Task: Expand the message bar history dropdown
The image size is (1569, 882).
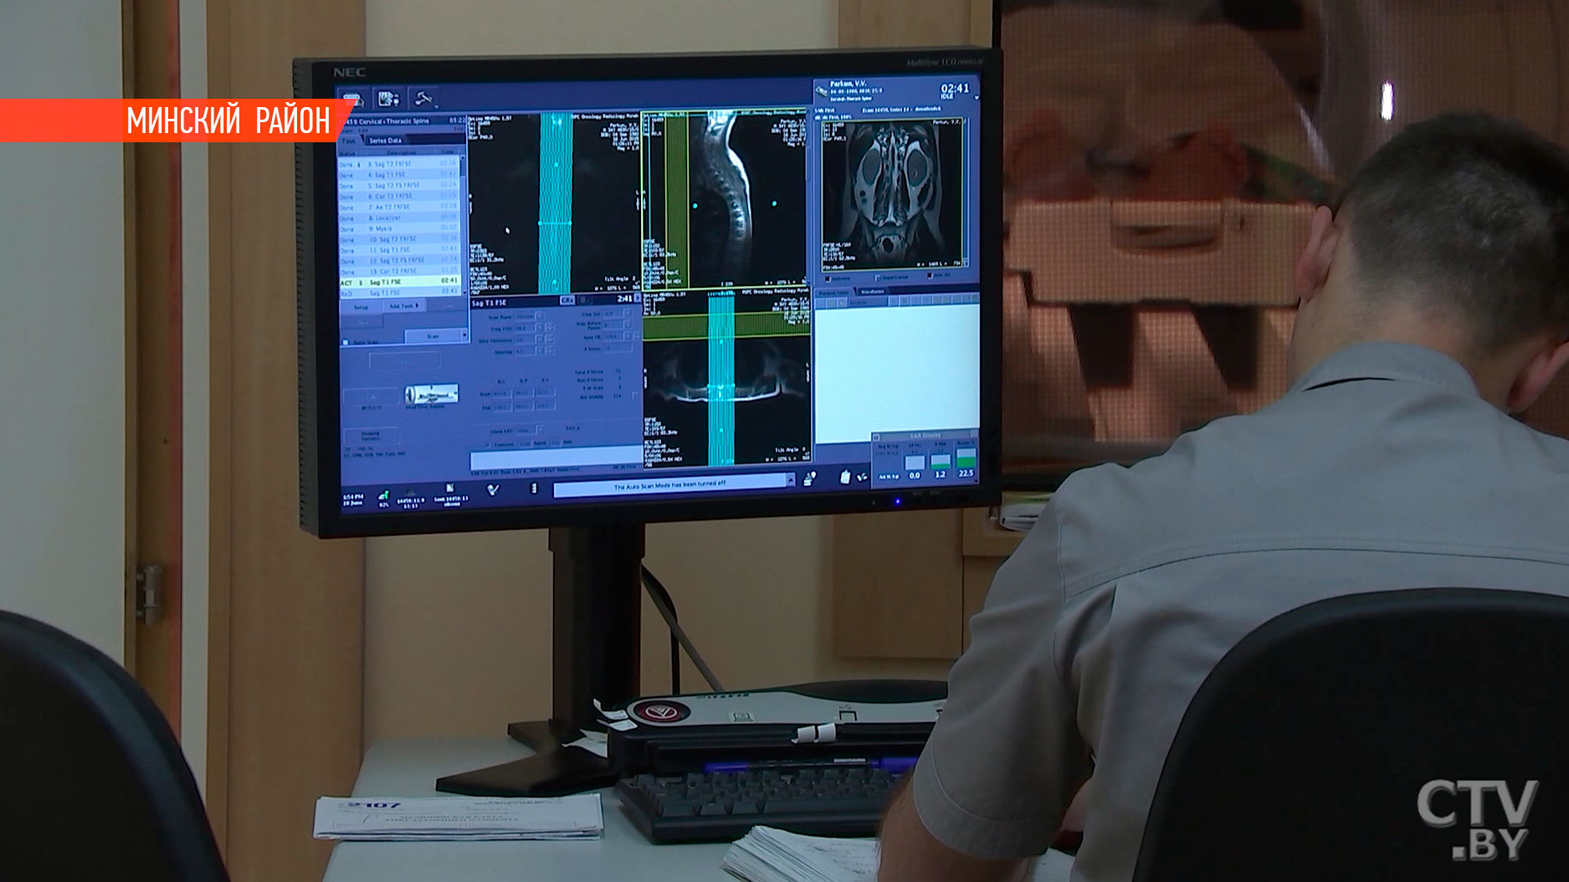Action: (x=790, y=481)
